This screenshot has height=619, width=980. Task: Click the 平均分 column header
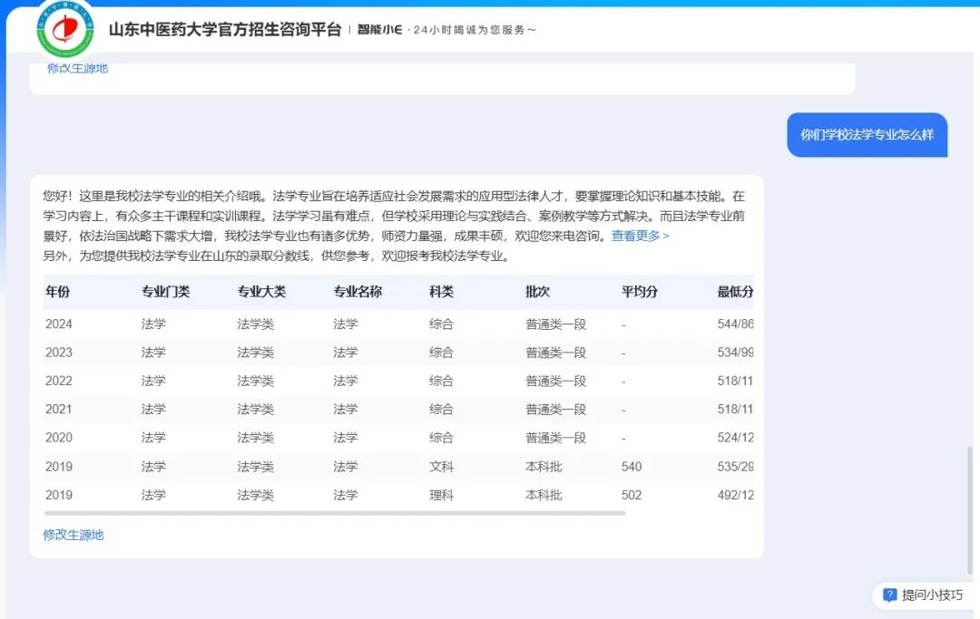(x=640, y=292)
